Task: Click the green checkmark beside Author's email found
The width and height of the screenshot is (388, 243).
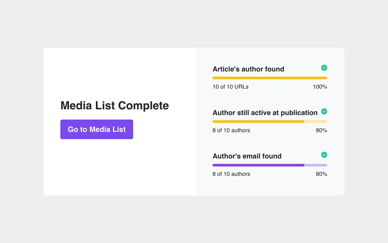Action: click(x=324, y=155)
